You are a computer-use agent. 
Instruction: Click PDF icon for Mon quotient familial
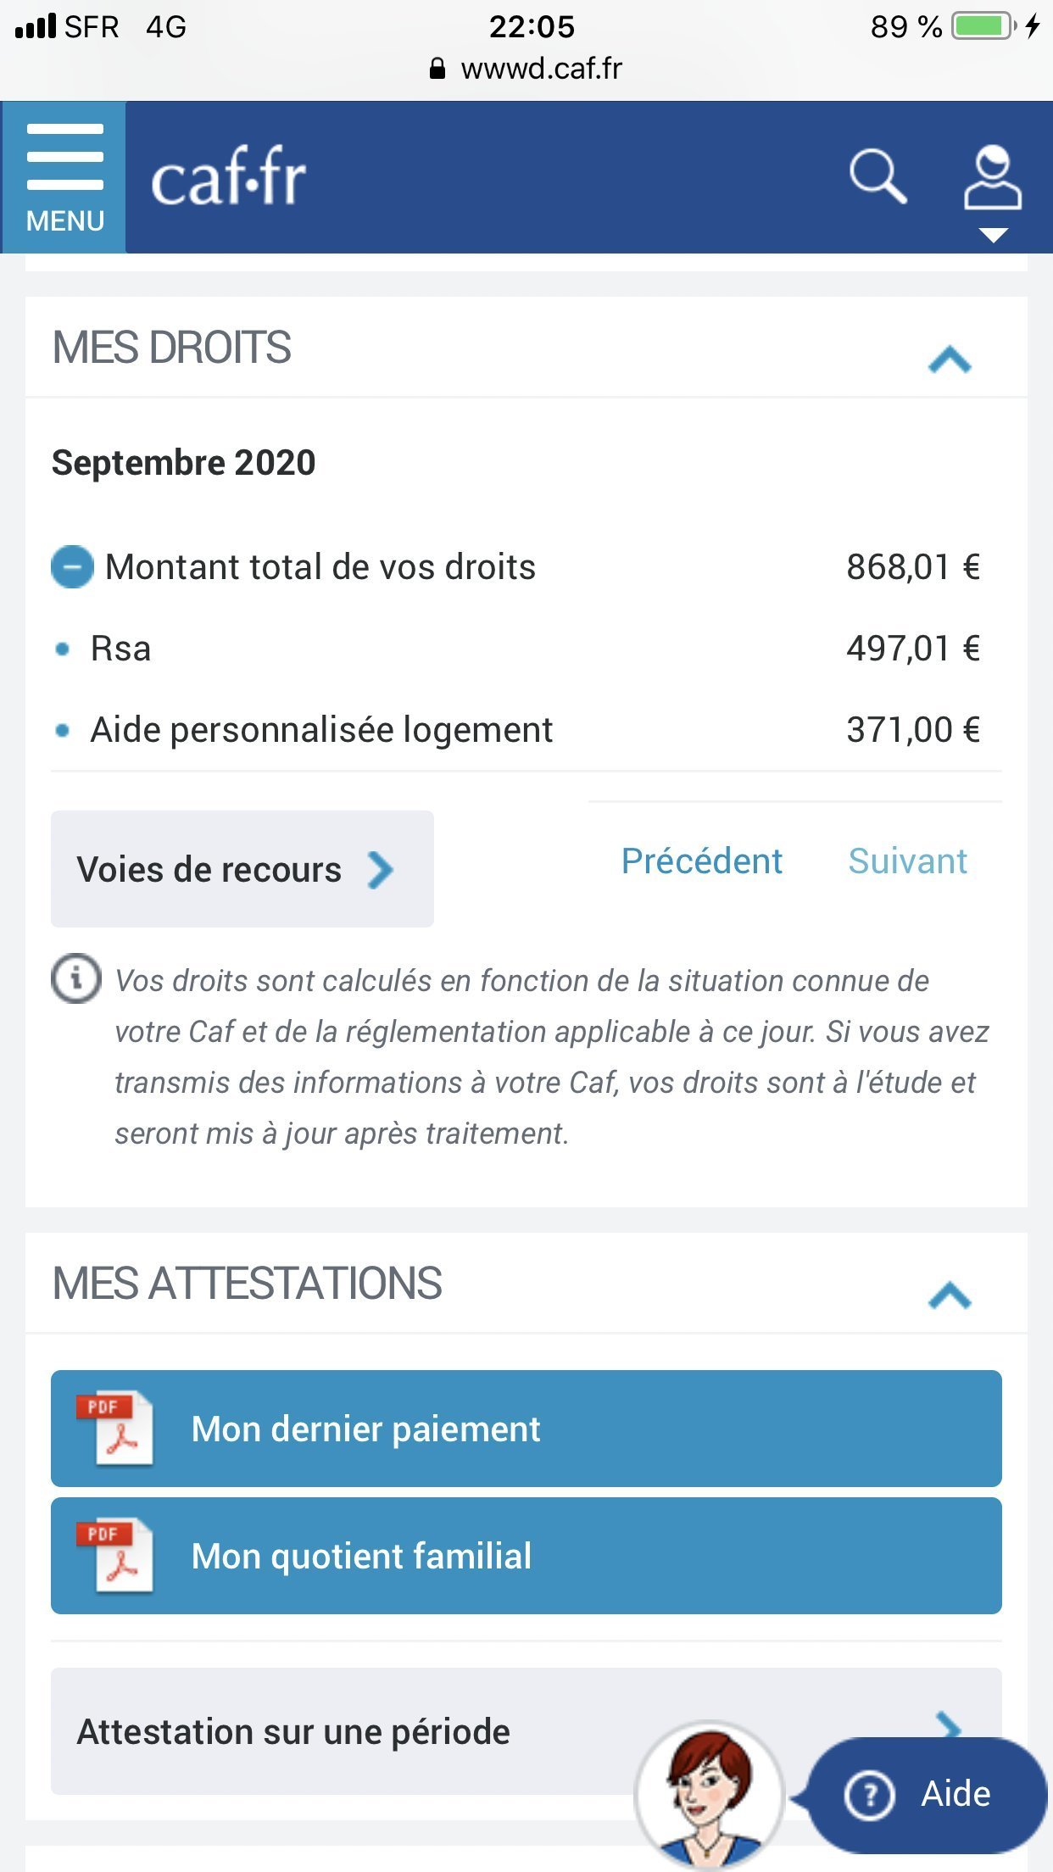[115, 1556]
